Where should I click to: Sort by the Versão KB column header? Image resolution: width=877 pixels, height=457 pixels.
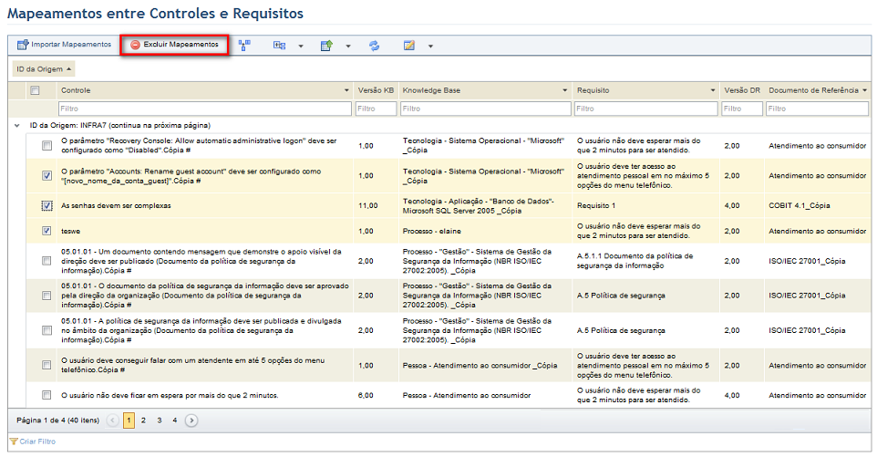376,90
